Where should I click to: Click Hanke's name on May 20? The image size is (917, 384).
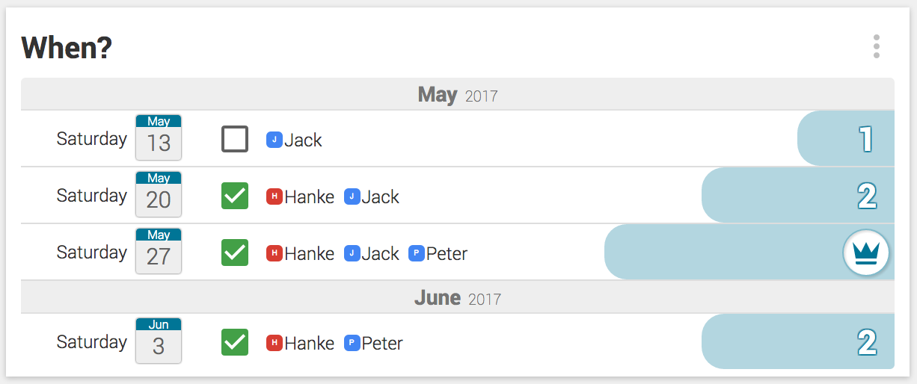(x=309, y=197)
